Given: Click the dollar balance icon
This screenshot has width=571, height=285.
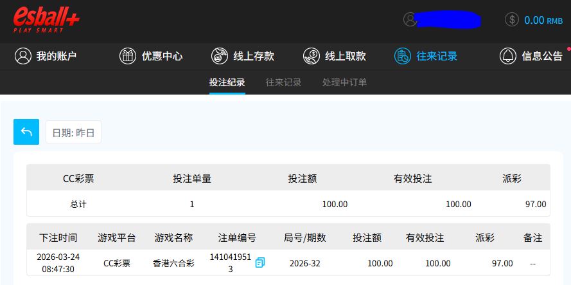Looking at the screenshot, I should click(512, 19).
